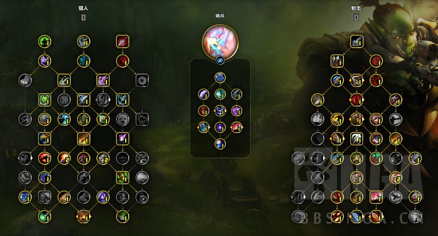This screenshot has height=236, width=438.
Task: Open the 射击 specialization tree header
Action: point(356,8)
